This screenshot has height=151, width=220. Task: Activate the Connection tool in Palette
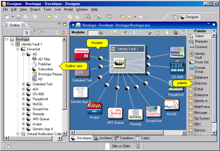pos(200,47)
